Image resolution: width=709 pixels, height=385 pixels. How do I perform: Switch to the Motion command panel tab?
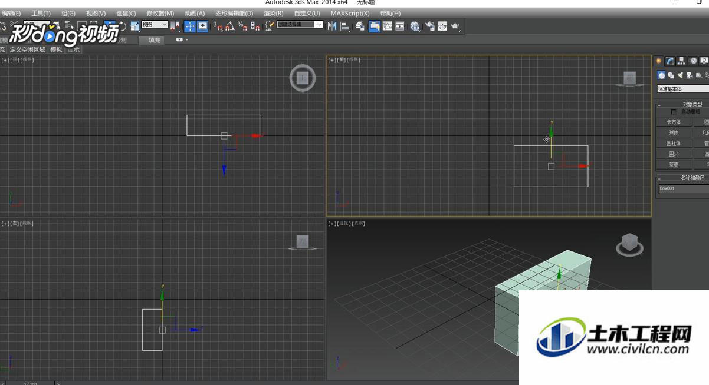tap(693, 61)
